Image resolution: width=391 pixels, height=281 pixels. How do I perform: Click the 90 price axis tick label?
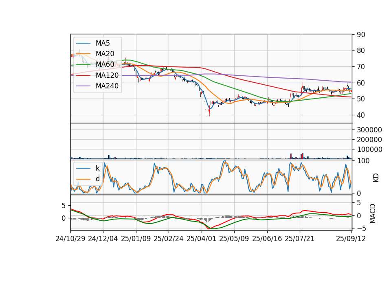click(361, 35)
